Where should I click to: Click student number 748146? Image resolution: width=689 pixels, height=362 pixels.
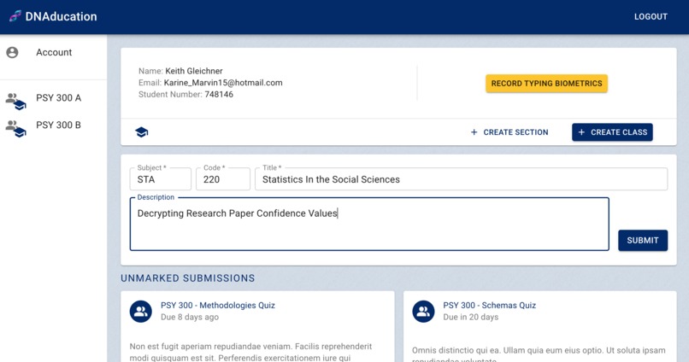[219, 94]
